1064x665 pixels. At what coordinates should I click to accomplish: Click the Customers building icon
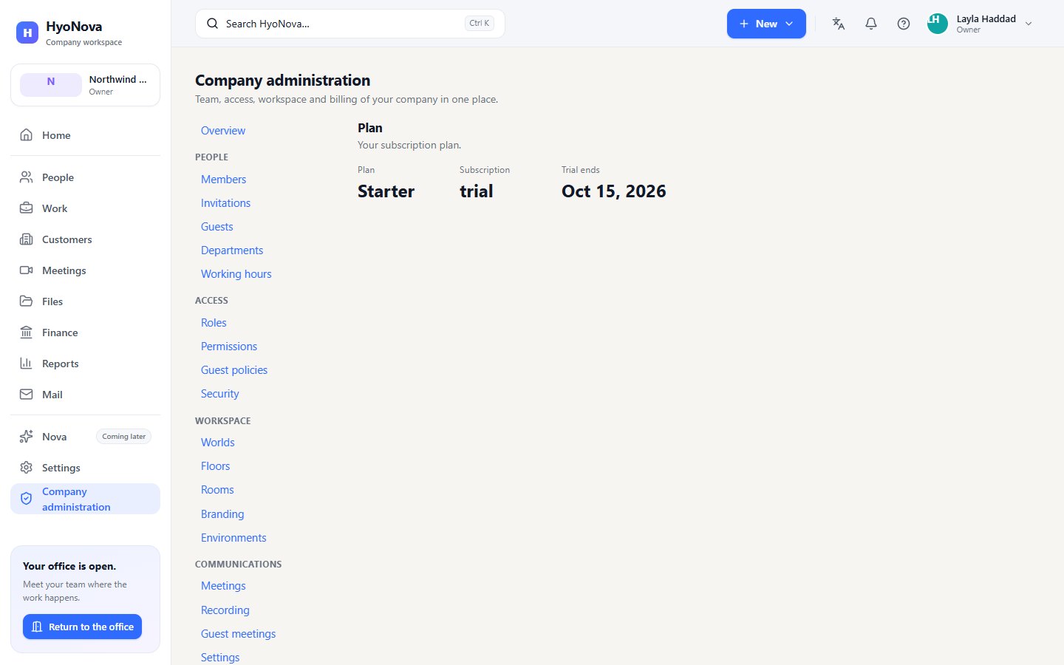27,239
